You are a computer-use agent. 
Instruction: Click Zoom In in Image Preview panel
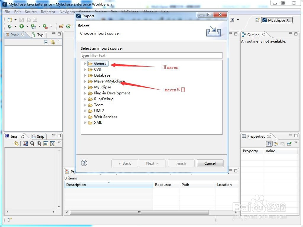[39, 143]
